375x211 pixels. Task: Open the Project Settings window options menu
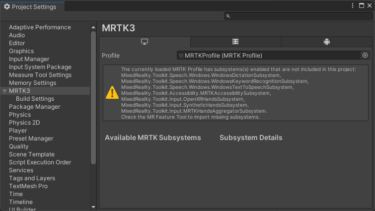(353, 5)
